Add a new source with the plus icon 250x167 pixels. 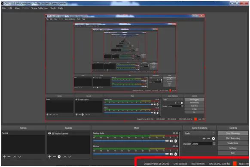49,157
